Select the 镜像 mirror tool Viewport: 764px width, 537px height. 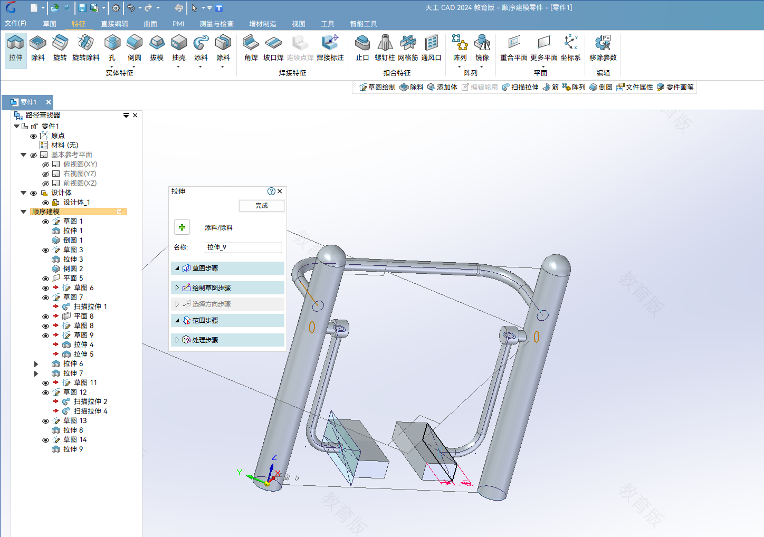(x=482, y=48)
